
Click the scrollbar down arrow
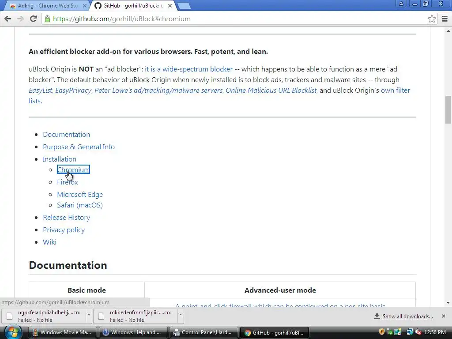[x=448, y=303]
